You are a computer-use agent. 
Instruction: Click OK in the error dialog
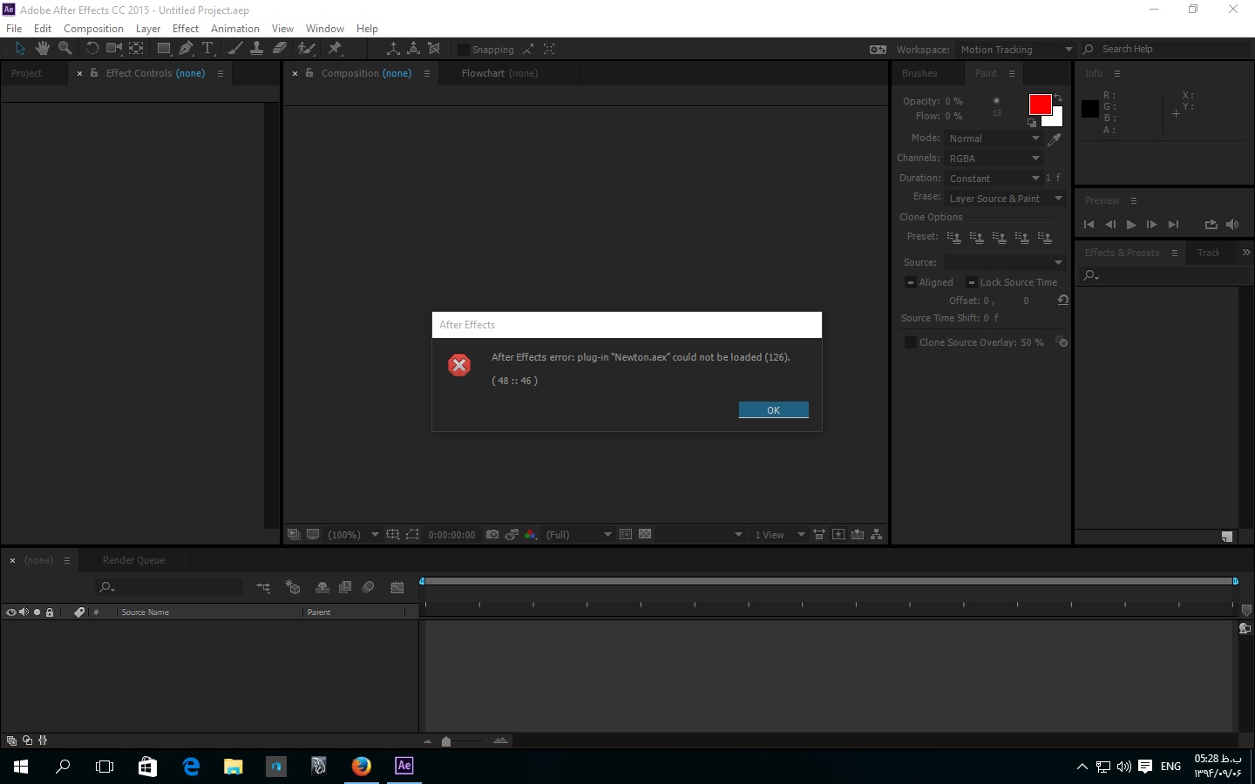pos(774,410)
